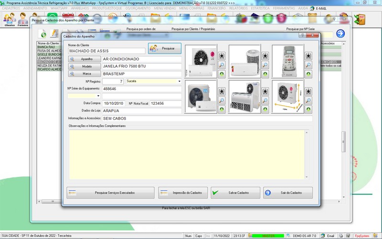Click the blue arrow icon at top right

(340, 33)
